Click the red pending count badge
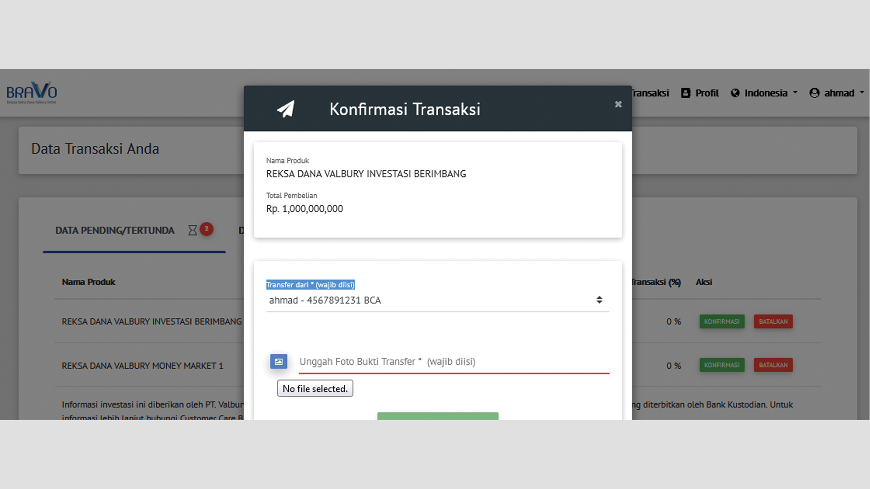The height and width of the screenshot is (489, 870). 207,229
